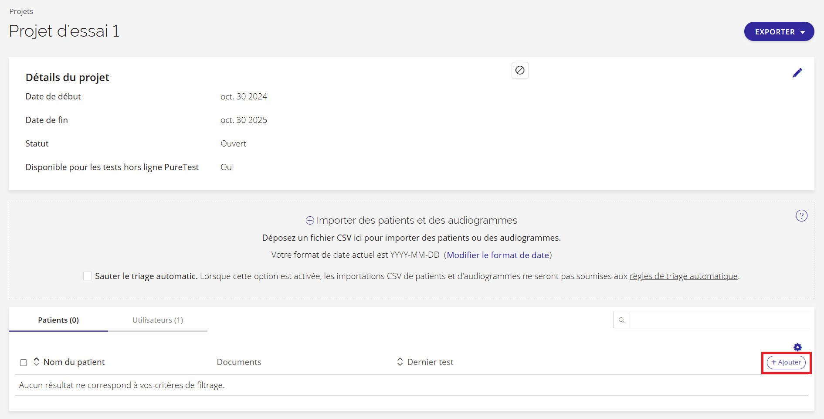Open the help question mark icon

801,216
